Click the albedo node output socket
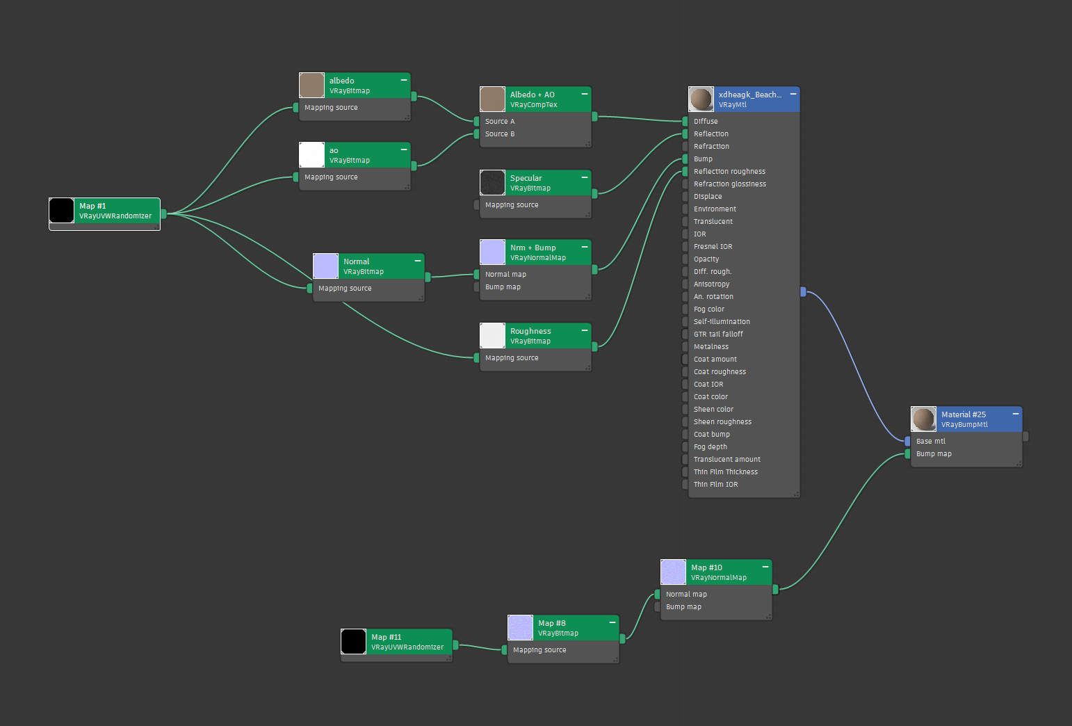Image resolution: width=1072 pixels, height=726 pixels. click(414, 96)
